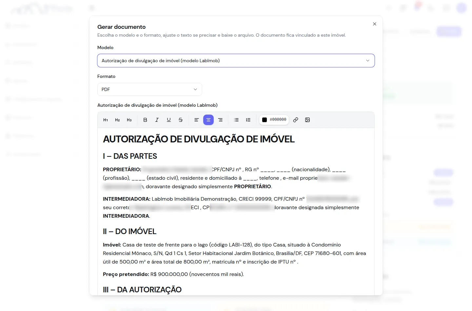Insert an image into the document
The height and width of the screenshot is (311, 472).
pos(307,120)
